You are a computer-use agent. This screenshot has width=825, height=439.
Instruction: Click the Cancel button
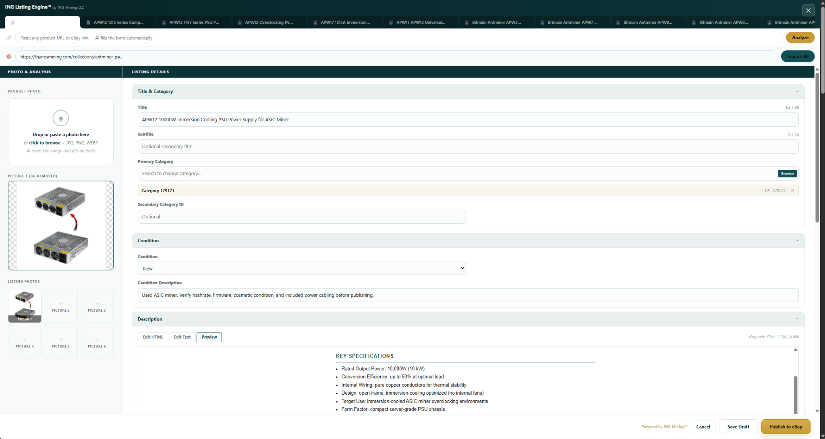click(703, 427)
